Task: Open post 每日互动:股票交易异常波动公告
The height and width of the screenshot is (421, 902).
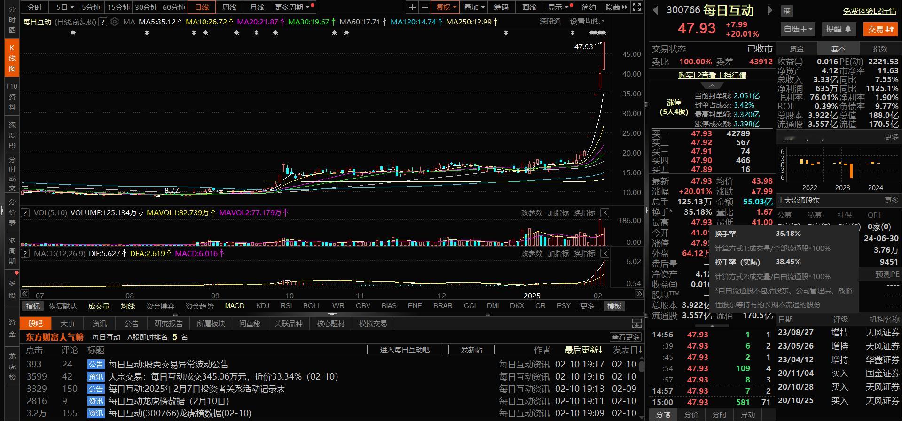Action: pos(169,364)
